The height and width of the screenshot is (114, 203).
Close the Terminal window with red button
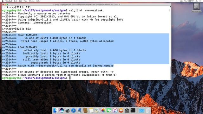3,4
